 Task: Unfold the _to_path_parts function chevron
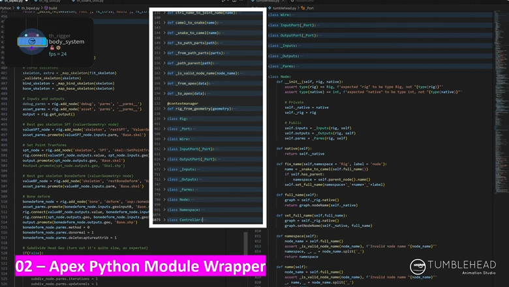tap(164, 43)
